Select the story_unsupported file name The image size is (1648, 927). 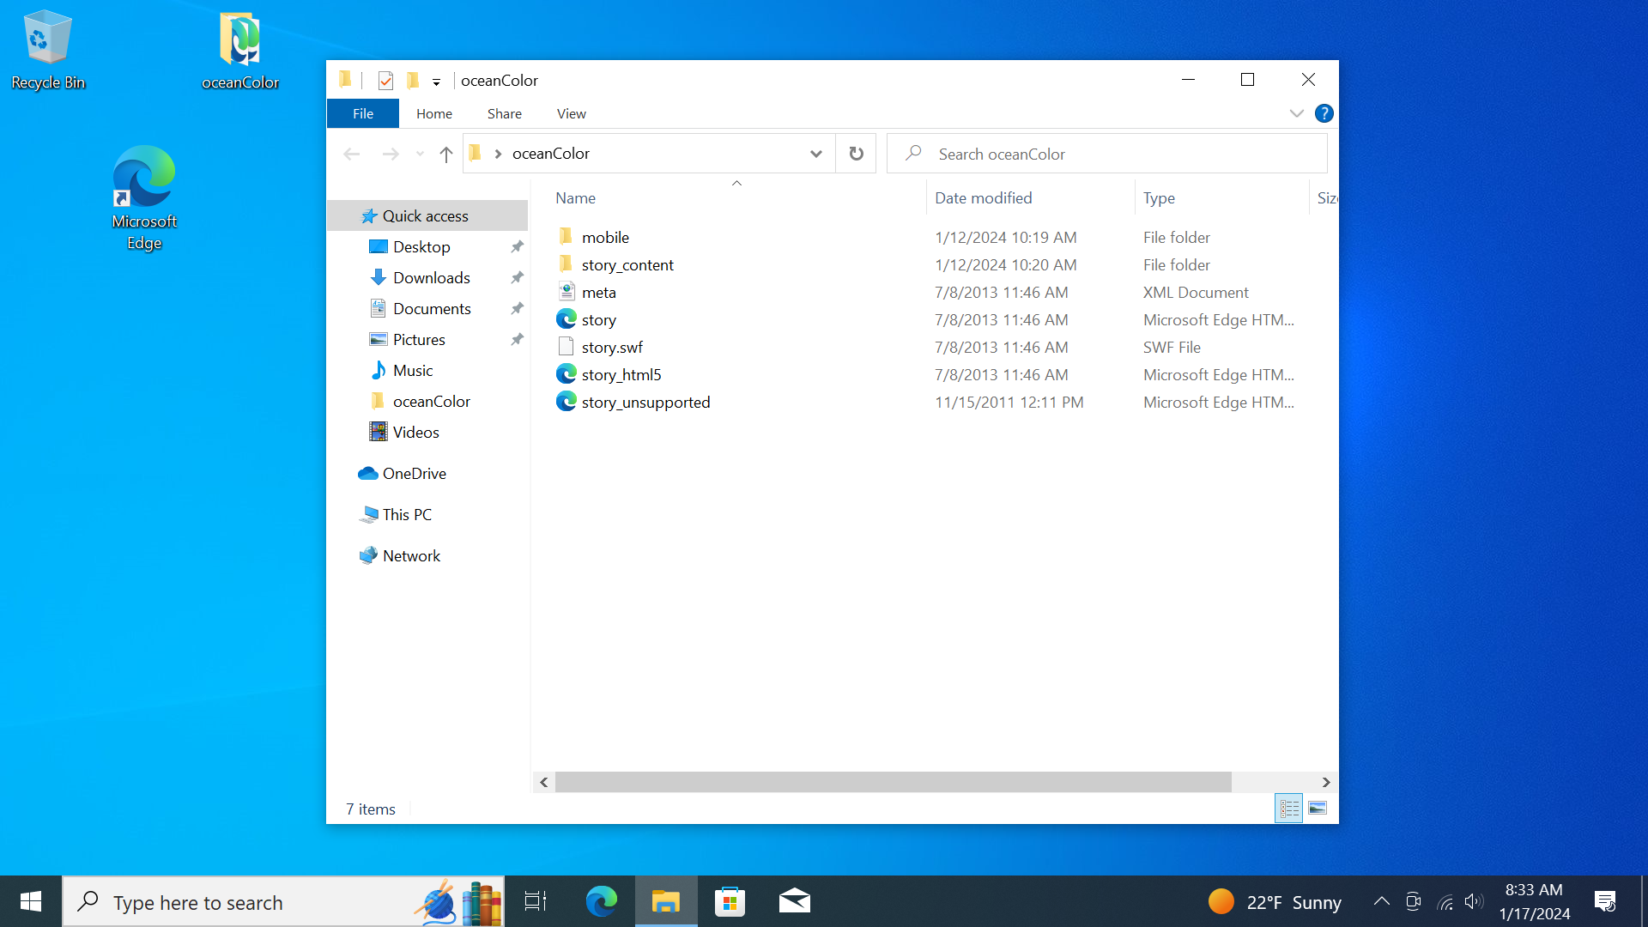click(x=646, y=402)
